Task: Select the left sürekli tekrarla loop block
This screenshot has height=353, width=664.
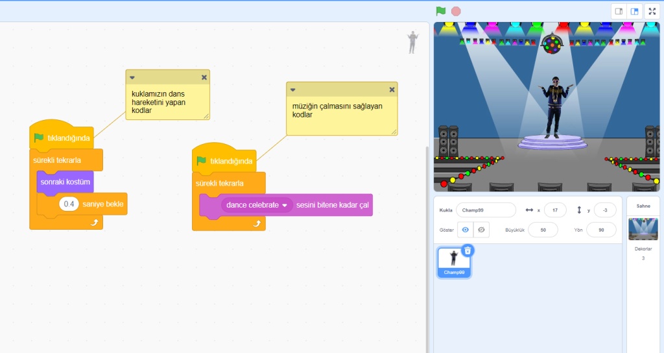Action: point(57,160)
